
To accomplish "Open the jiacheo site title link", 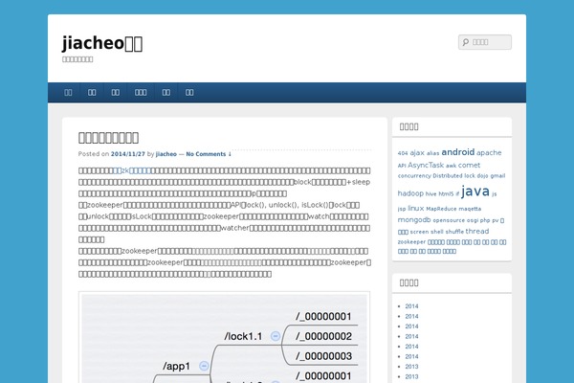I will [x=102, y=43].
